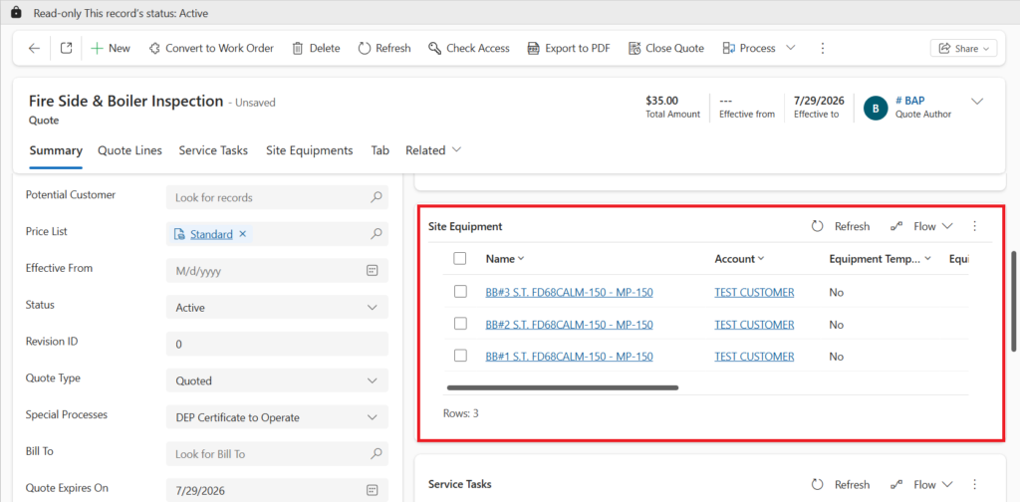Click the Quote Expires On date field
1020x502 pixels.
(x=277, y=490)
